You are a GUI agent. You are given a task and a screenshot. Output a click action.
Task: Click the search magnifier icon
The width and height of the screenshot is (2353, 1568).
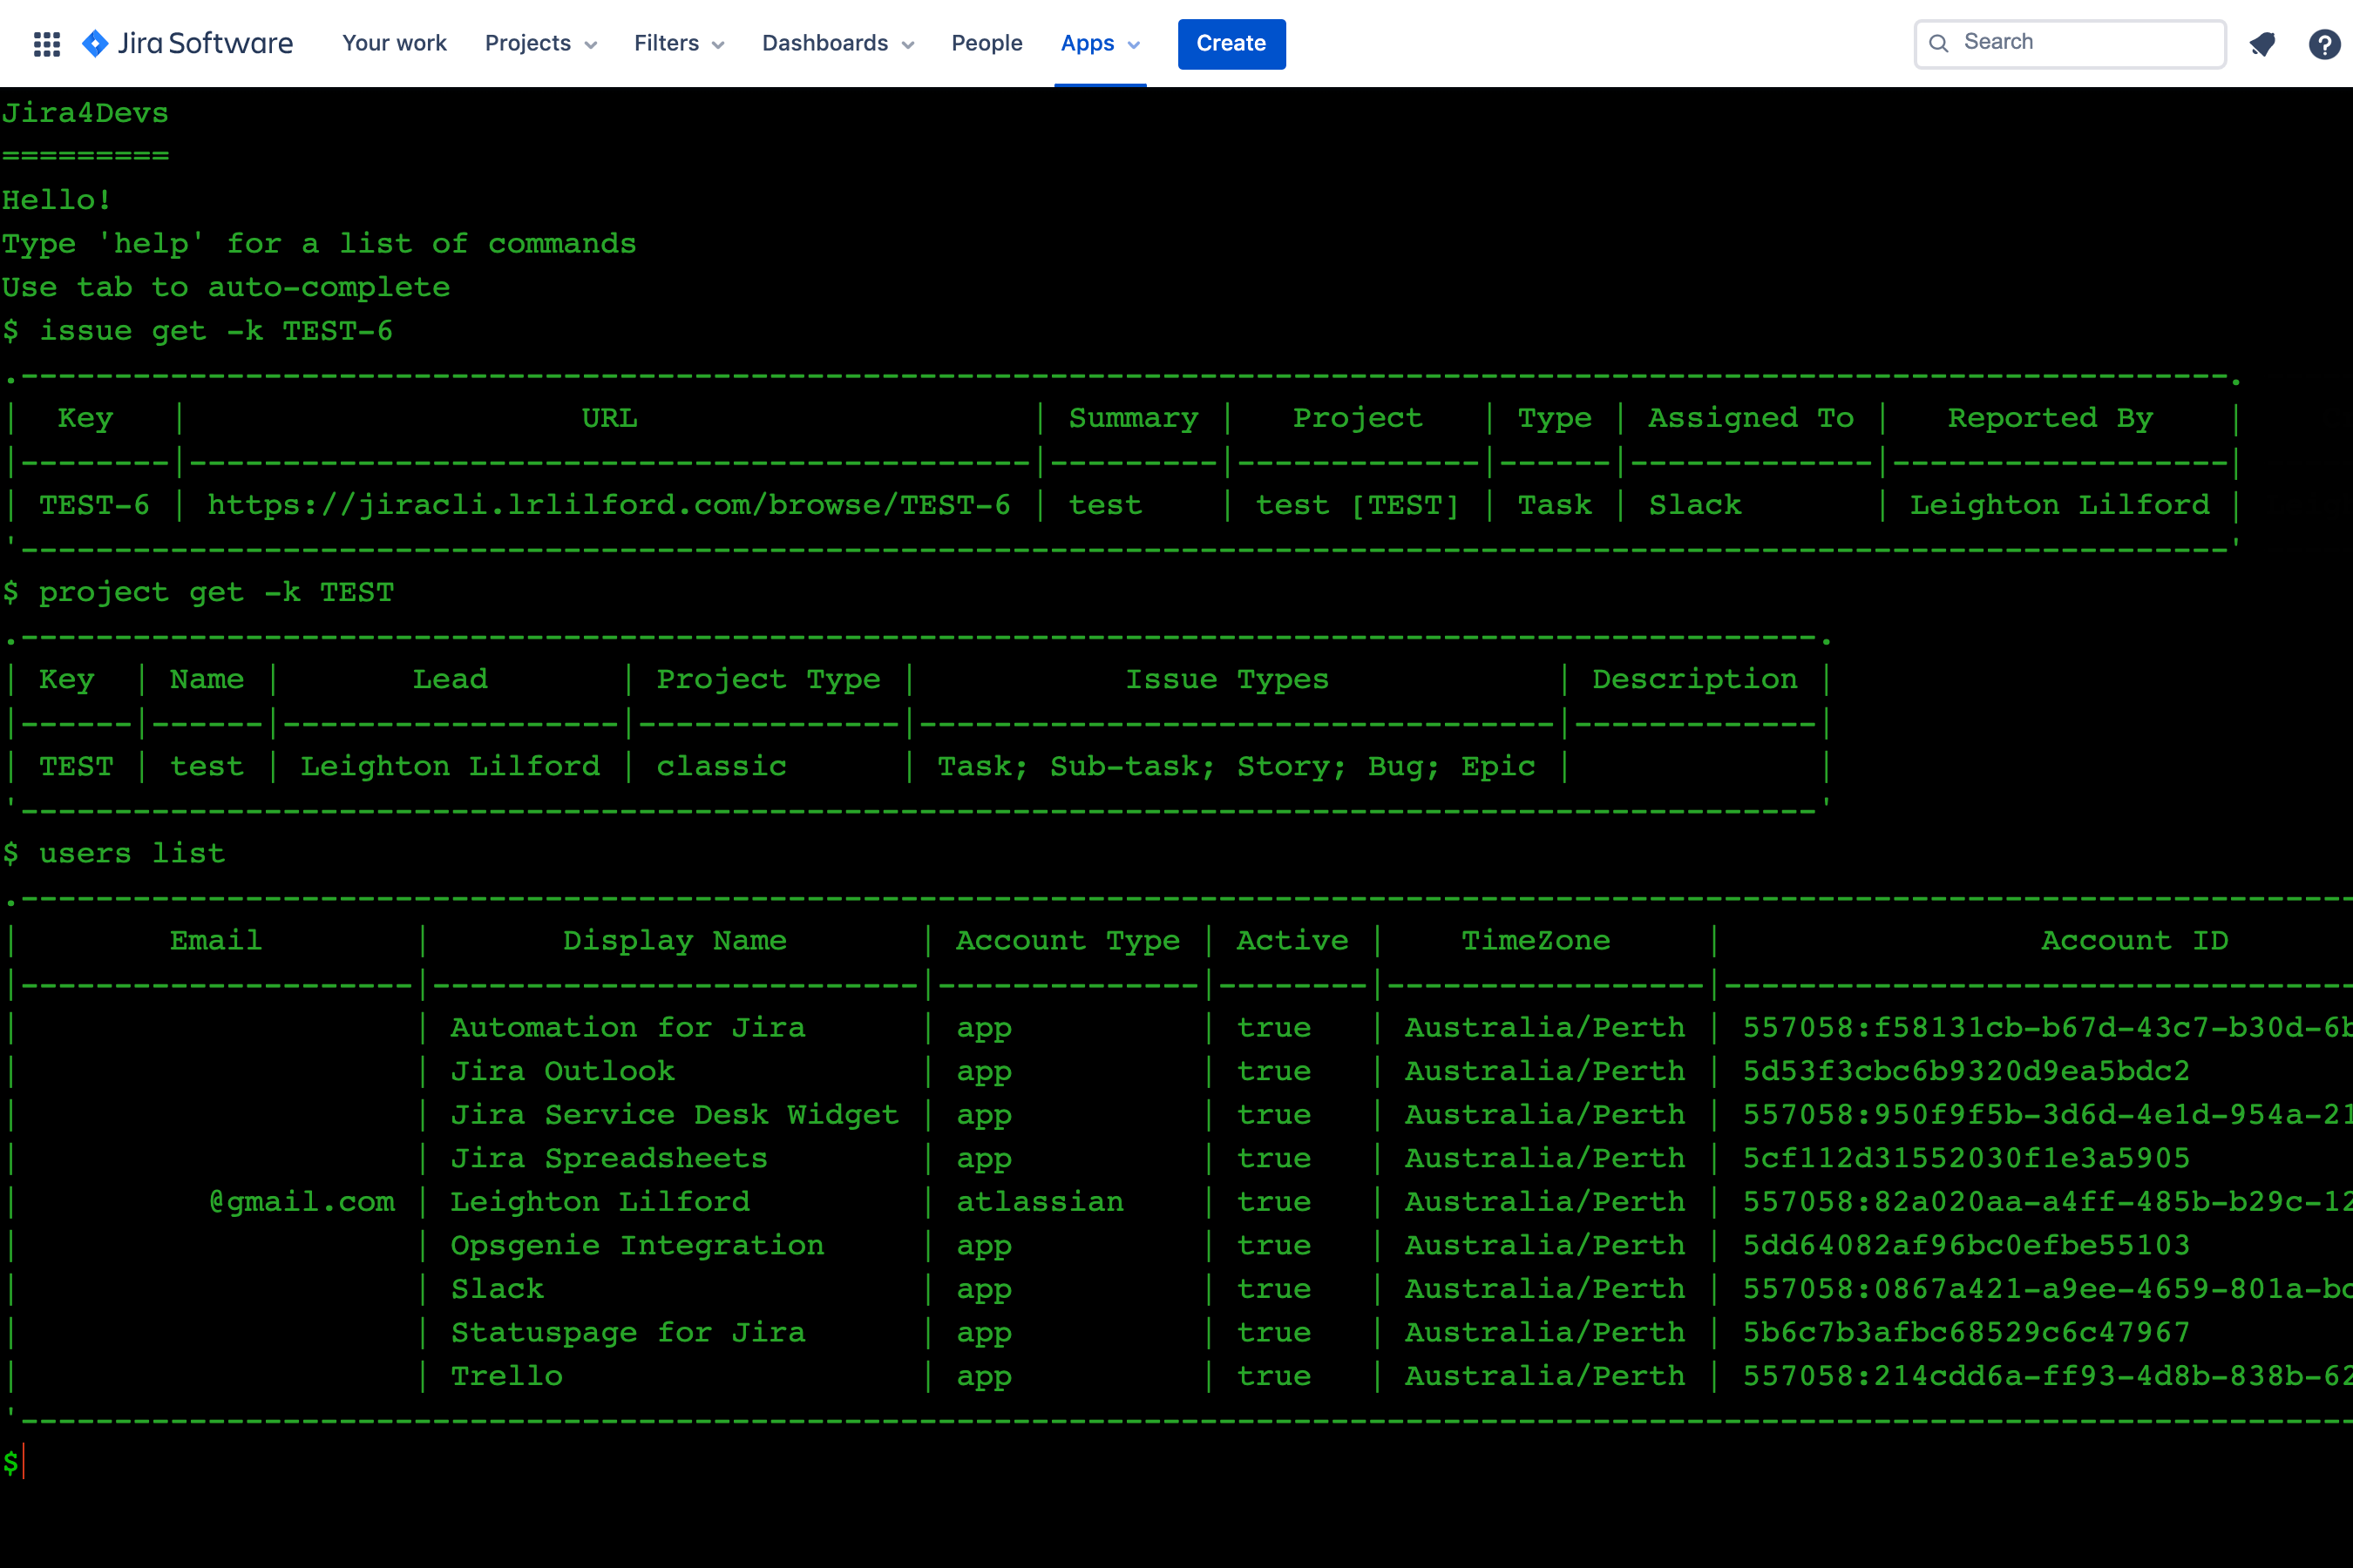1939,43
